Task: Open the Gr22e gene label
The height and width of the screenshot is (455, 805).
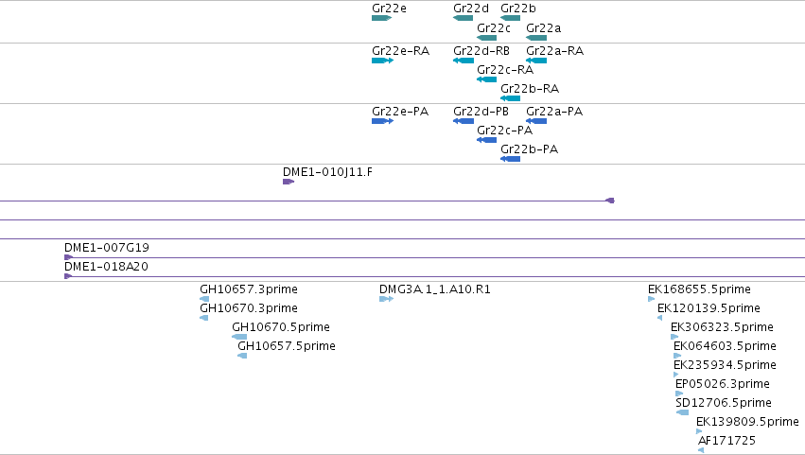Action: (x=389, y=9)
